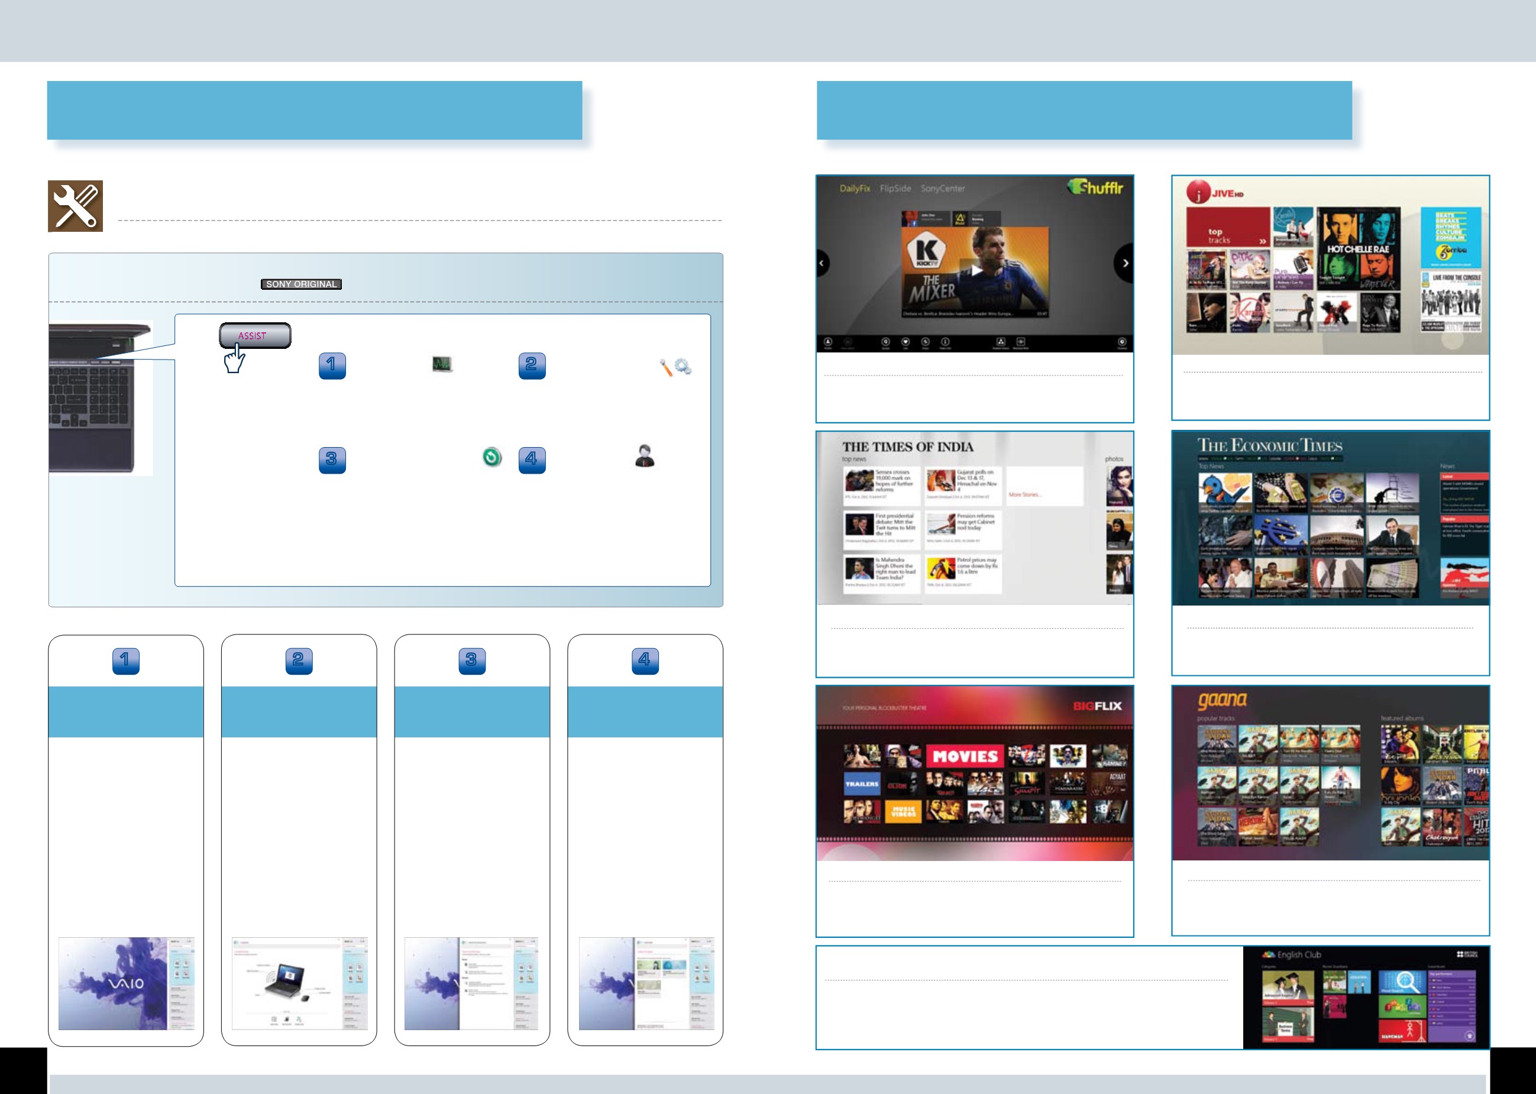The width and height of the screenshot is (1536, 1094).
Task: Open the orange MUSIC VIDEOS tile in BigFlix
Action: 903,811
